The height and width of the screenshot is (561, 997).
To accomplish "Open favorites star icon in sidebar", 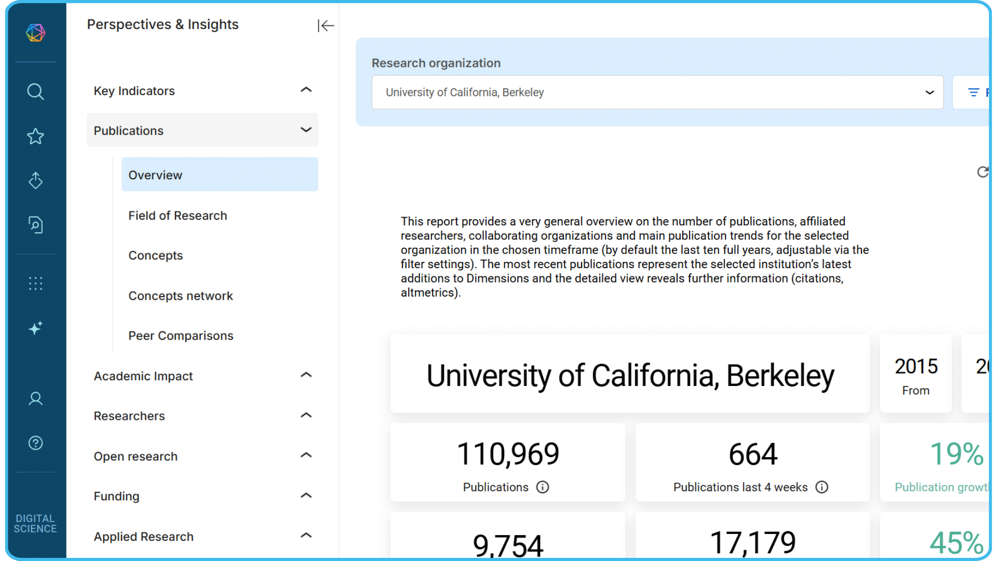I will coord(35,136).
